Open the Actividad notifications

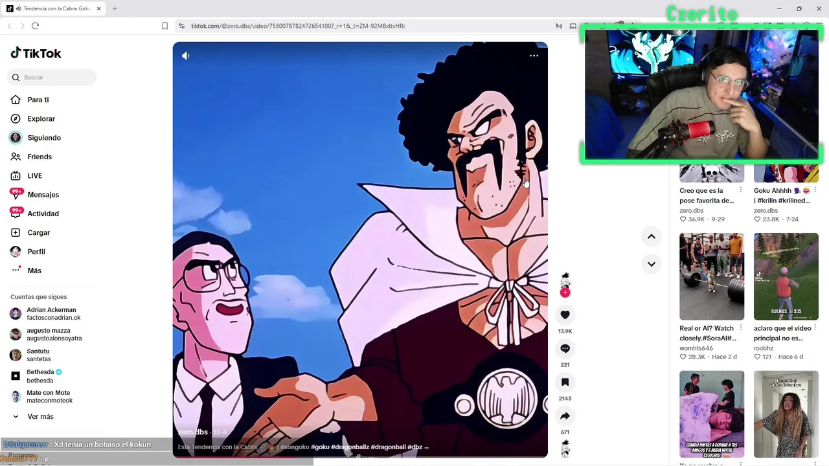[43, 214]
